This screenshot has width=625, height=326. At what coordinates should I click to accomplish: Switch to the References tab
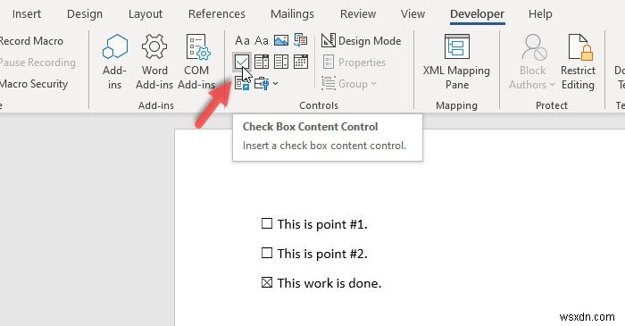pos(216,14)
